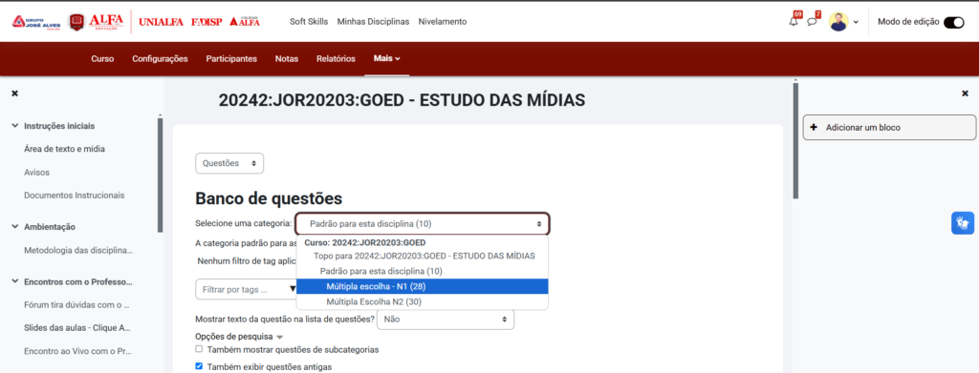Uncheck Também exibir questões antigas
This screenshot has height=373, width=979.
pos(199,366)
